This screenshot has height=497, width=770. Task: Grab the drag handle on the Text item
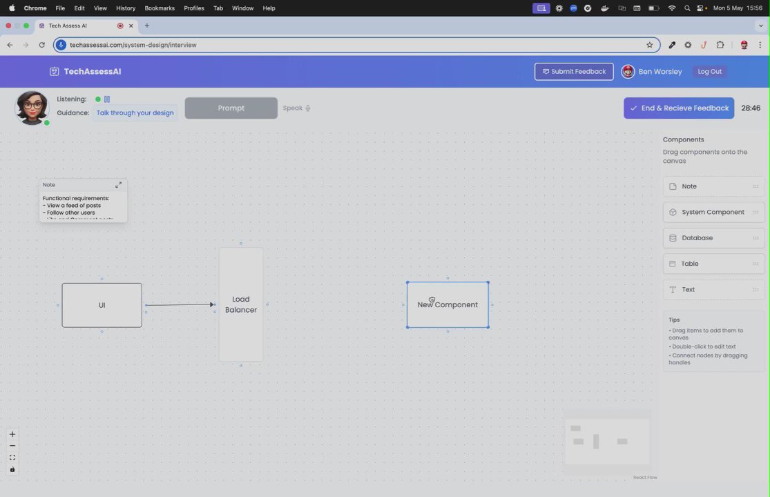tap(755, 289)
